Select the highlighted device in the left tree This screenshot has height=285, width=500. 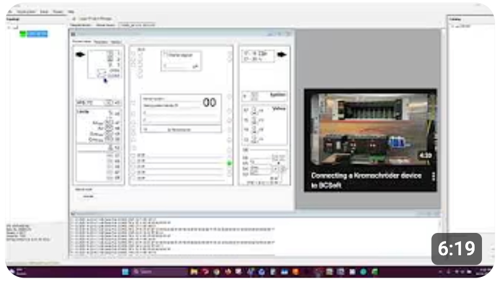37,33
